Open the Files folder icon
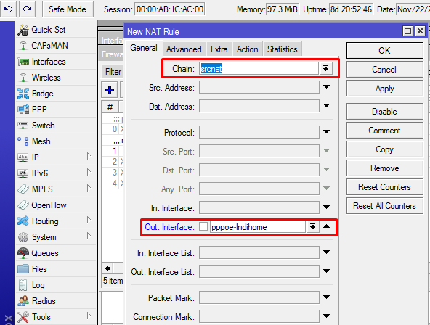Image resolution: width=430 pixels, height=325 pixels. [x=23, y=269]
